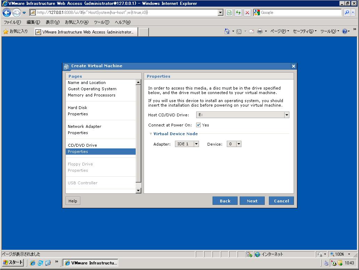The image size is (359, 270).
Task: Toggle Connect at Power On checkbox
Action: [198, 125]
